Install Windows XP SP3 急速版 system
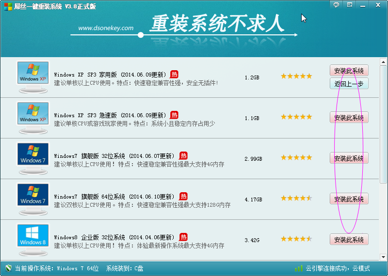388x276 pixels. point(349,118)
